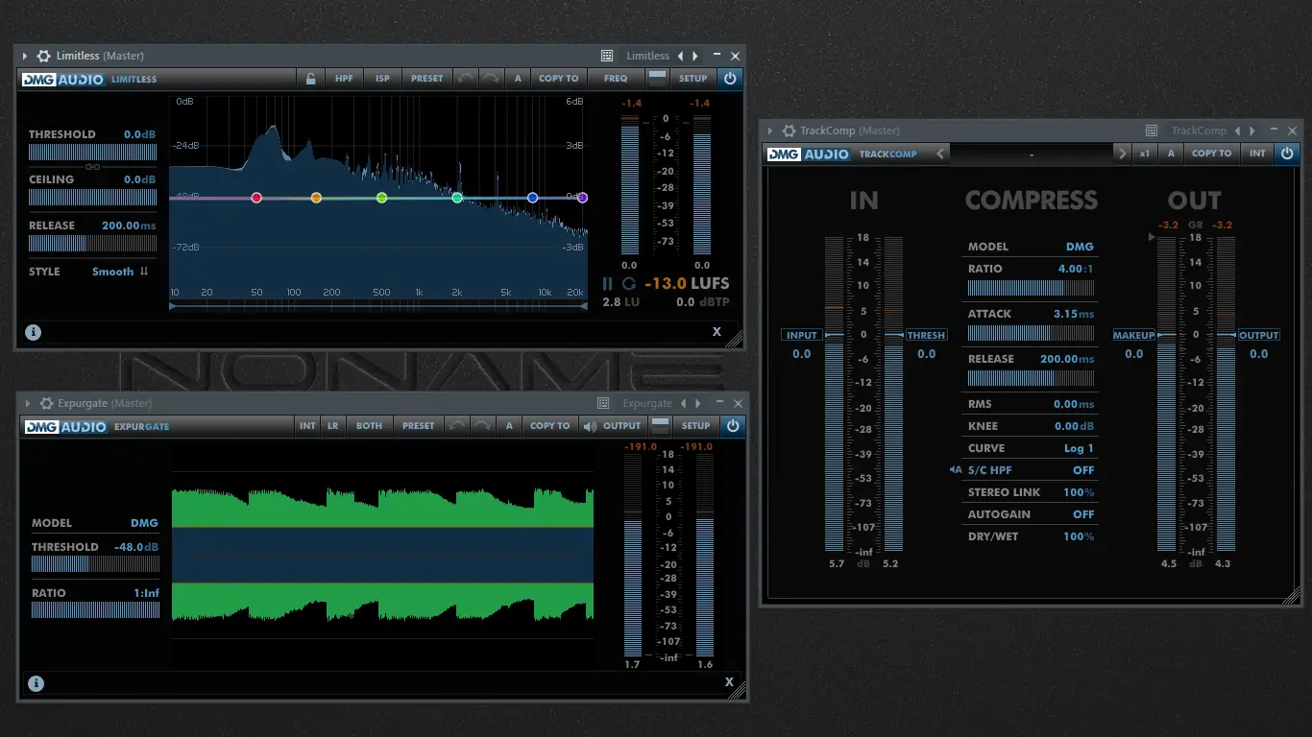Image resolution: width=1312 pixels, height=737 pixels.
Task: Open TrackComp plugin options gear icon
Action: [788, 131]
